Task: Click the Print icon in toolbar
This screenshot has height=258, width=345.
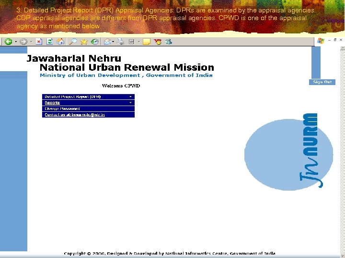Action: click(121, 42)
